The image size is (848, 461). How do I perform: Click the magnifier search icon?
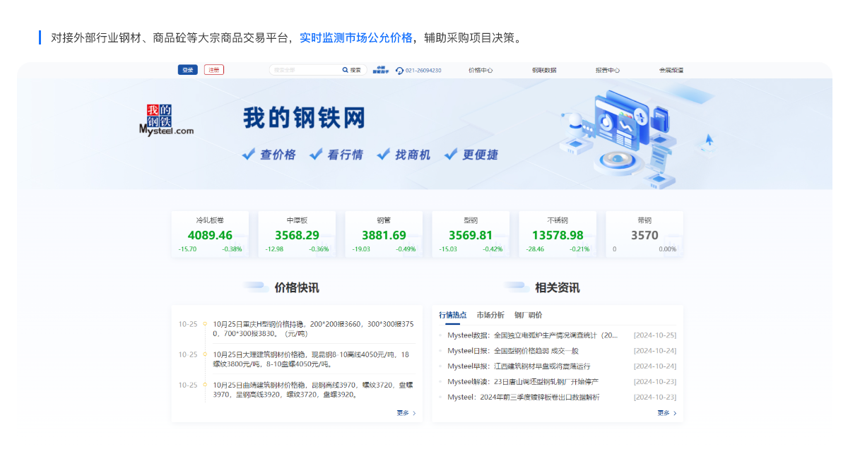point(345,70)
